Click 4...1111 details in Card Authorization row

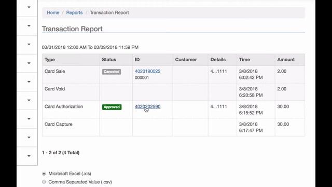[x=218, y=106]
